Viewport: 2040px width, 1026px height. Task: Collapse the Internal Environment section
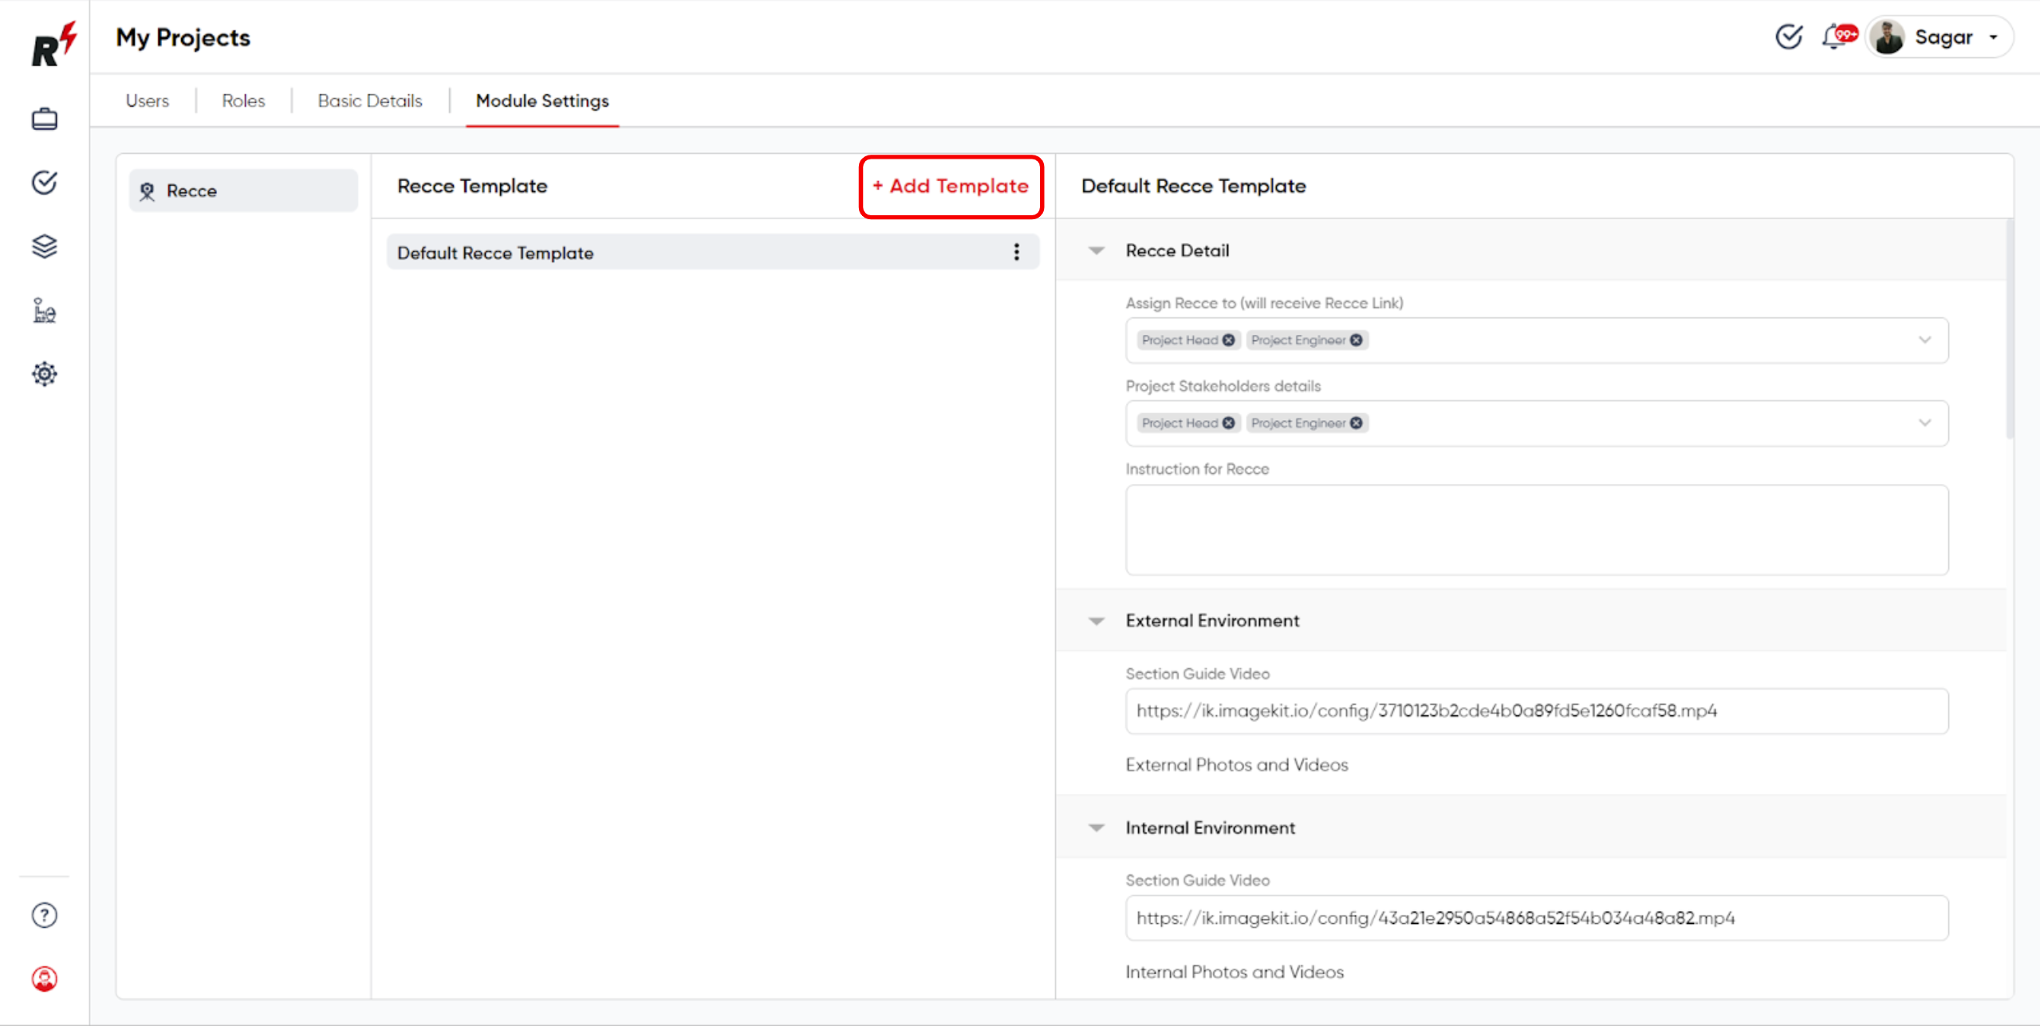coord(1097,828)
